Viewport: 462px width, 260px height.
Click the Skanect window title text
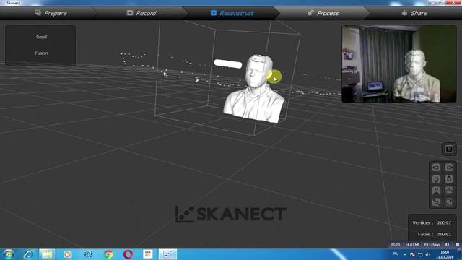pos(13,3)
